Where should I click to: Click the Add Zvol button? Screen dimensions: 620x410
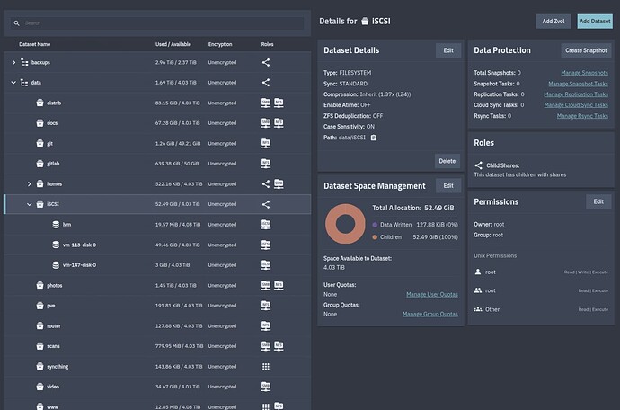tap(553, 21)
